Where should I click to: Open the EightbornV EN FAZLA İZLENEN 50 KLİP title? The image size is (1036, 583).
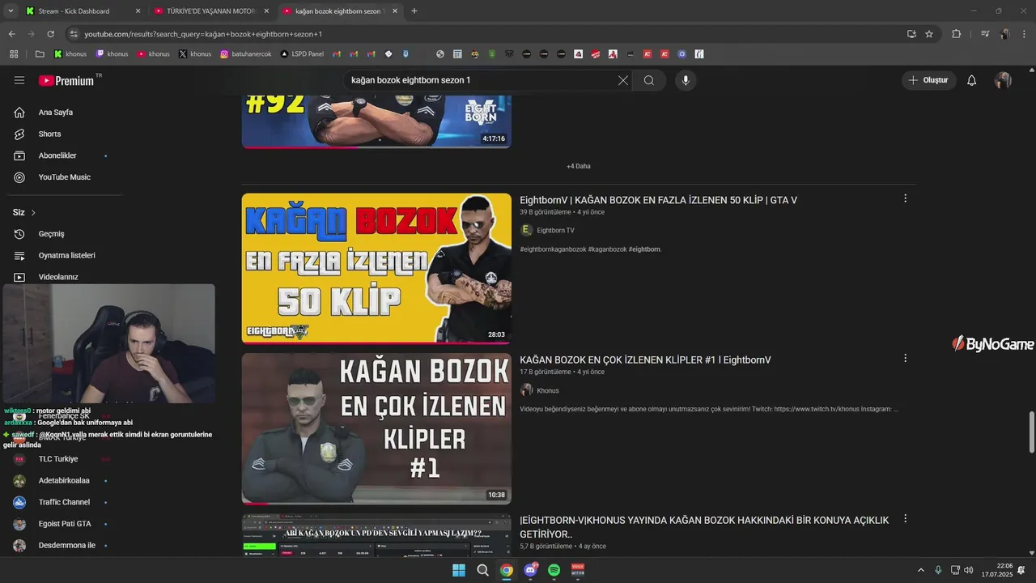coord(658,200)
